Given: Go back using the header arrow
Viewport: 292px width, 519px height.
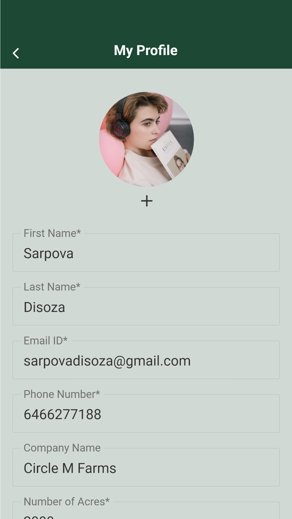Looking at the screenshot, I should 16,53.
